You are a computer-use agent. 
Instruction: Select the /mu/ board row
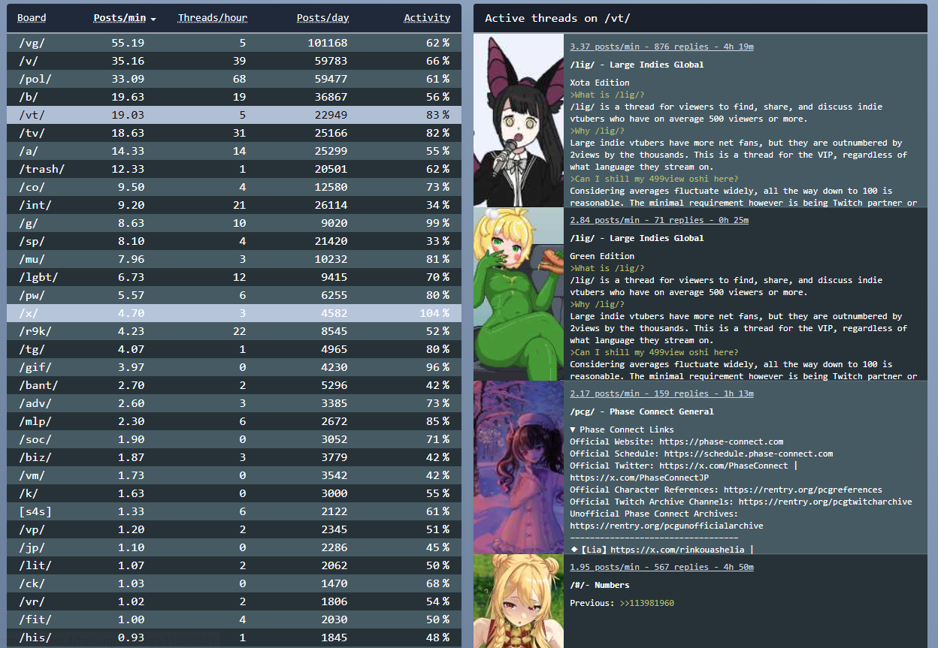point(234,259)
